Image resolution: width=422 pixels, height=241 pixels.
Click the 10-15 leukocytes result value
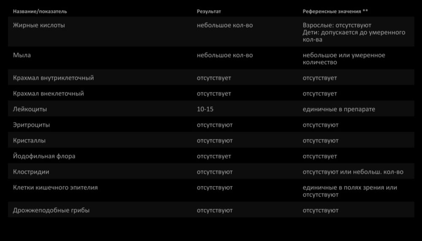click(x=205, y=109)
